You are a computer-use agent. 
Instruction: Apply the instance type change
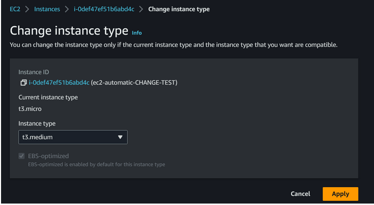341,194
